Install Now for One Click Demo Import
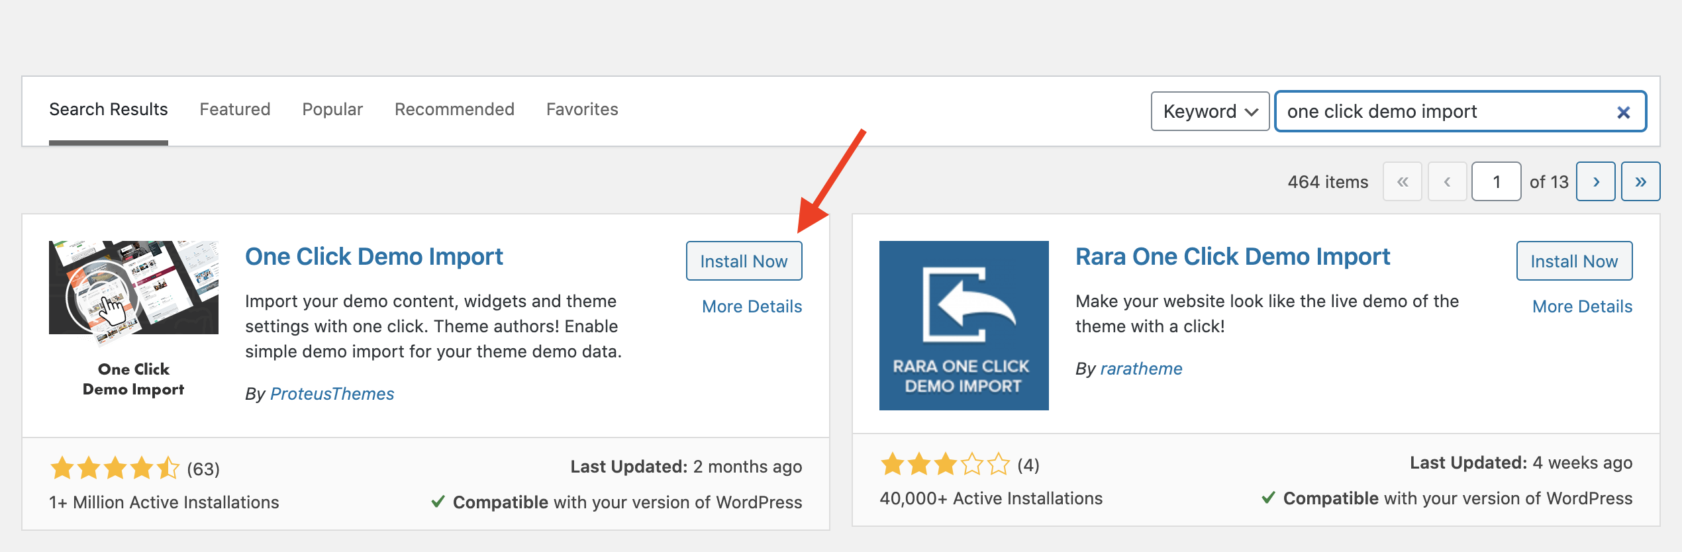Screen dimensions: 1682x552 [744, 261]
